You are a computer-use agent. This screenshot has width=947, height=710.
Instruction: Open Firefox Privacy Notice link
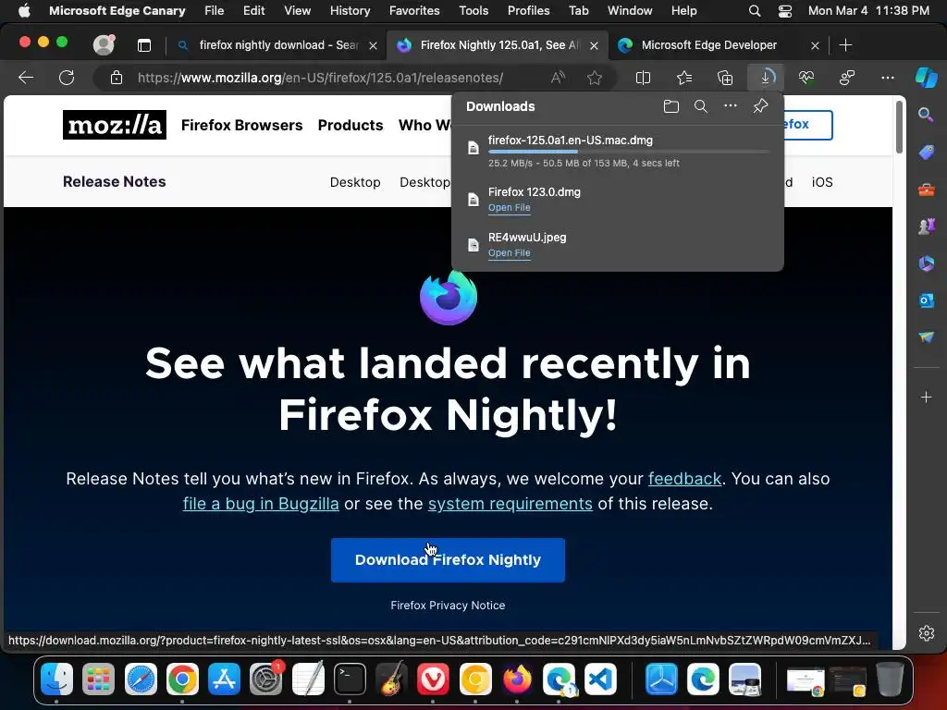(x=448, y=605)
